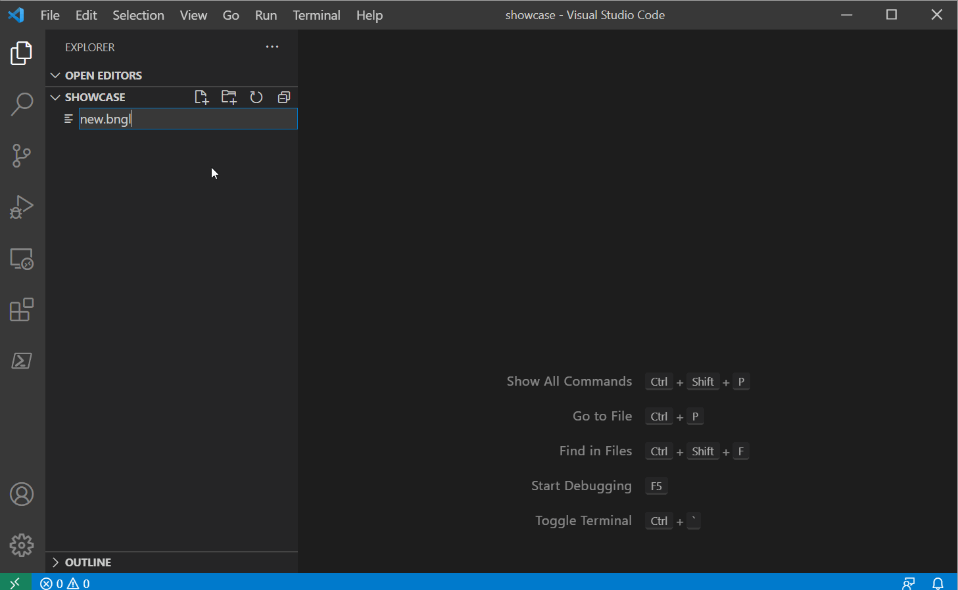Click the Toggle Terminal hint text
The height and width of the screenshot is (590, 958).
584,520
